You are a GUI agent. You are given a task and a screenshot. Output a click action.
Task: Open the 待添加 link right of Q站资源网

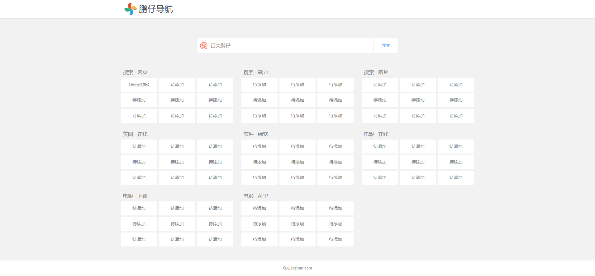(x=177, y=85)
